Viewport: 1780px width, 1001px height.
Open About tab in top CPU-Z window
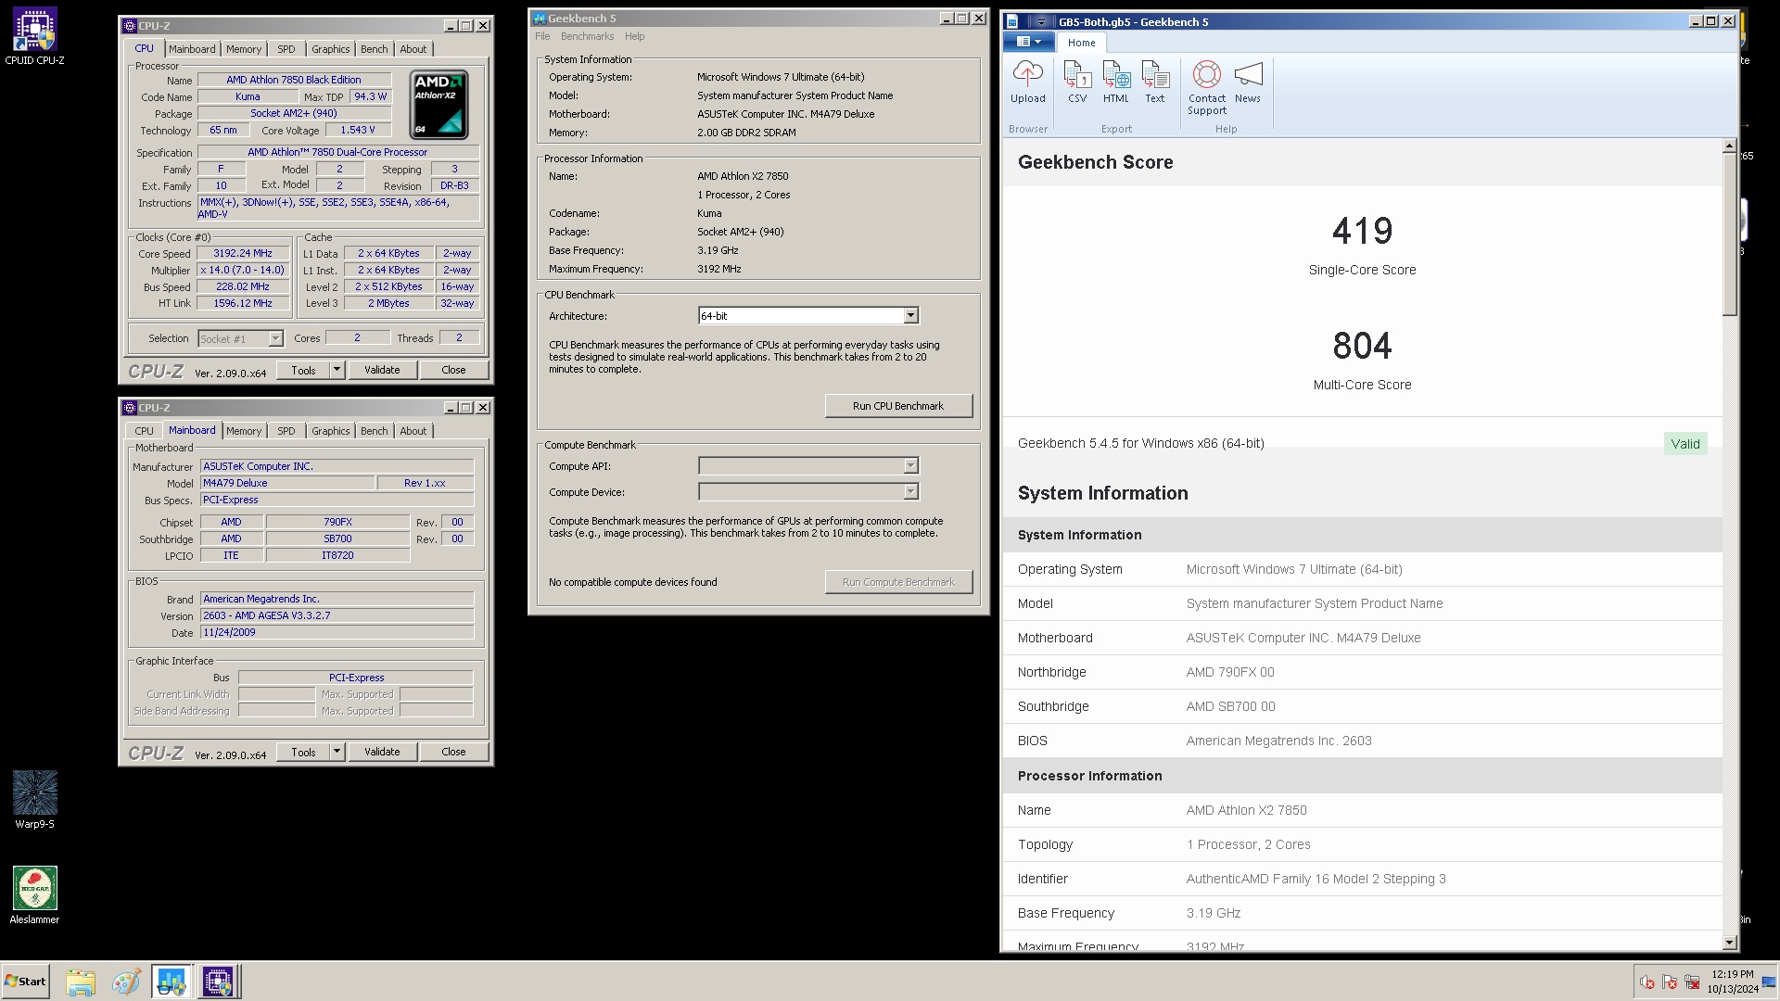pos(413,49)
